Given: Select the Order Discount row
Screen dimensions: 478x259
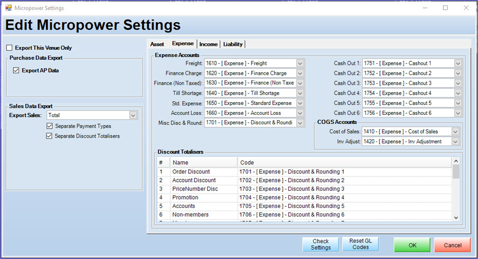Looking at the screenshot, I should pos(304,172).
